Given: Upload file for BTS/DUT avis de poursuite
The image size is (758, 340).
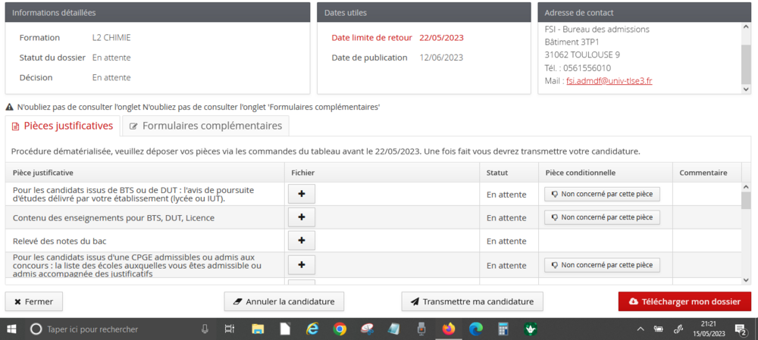Looking at the screenshot, I should click(301, 194).
